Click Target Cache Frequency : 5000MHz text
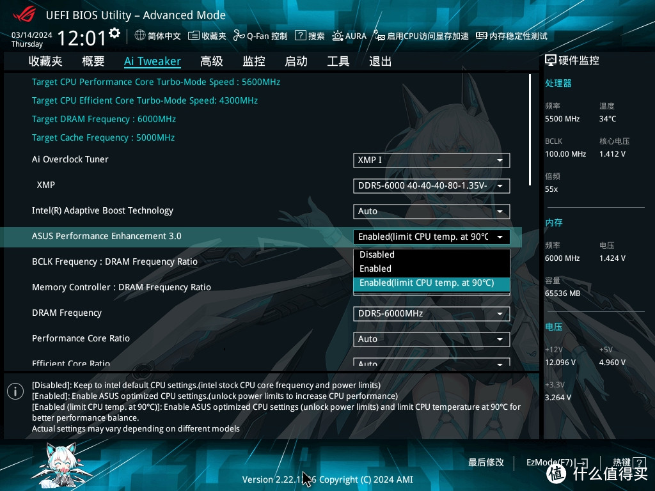 click(103, 138)
